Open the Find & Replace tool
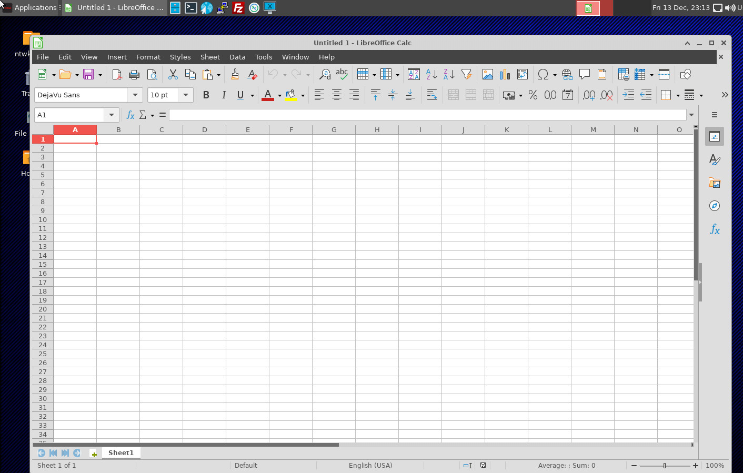 point(325,75)
